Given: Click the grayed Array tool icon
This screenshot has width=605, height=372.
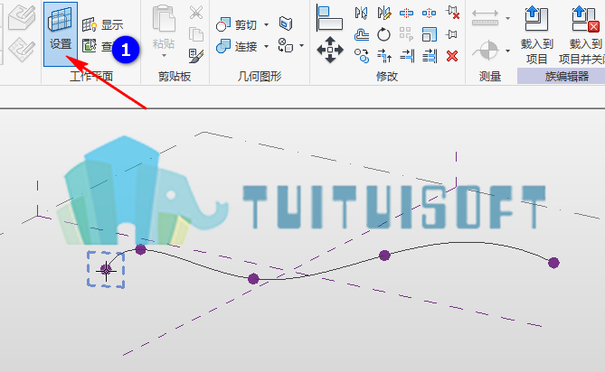Looking at the screenshot, I should pyautogui.click(x=406, y=34).
